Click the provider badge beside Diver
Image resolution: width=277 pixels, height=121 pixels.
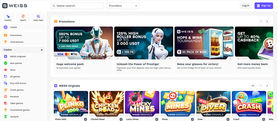coord(228,119)
